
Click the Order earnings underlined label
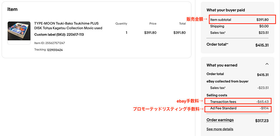click(x=220, y=120)
